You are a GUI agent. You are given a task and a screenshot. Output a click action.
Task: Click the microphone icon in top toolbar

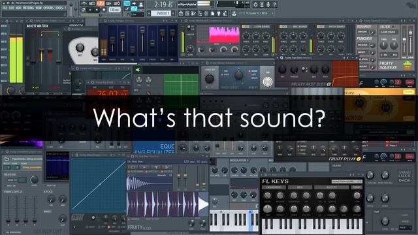[268, 5]
